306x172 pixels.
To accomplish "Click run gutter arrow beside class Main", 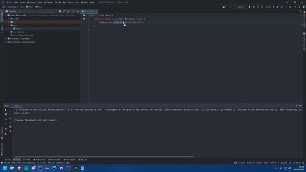I will pos(84,15).
